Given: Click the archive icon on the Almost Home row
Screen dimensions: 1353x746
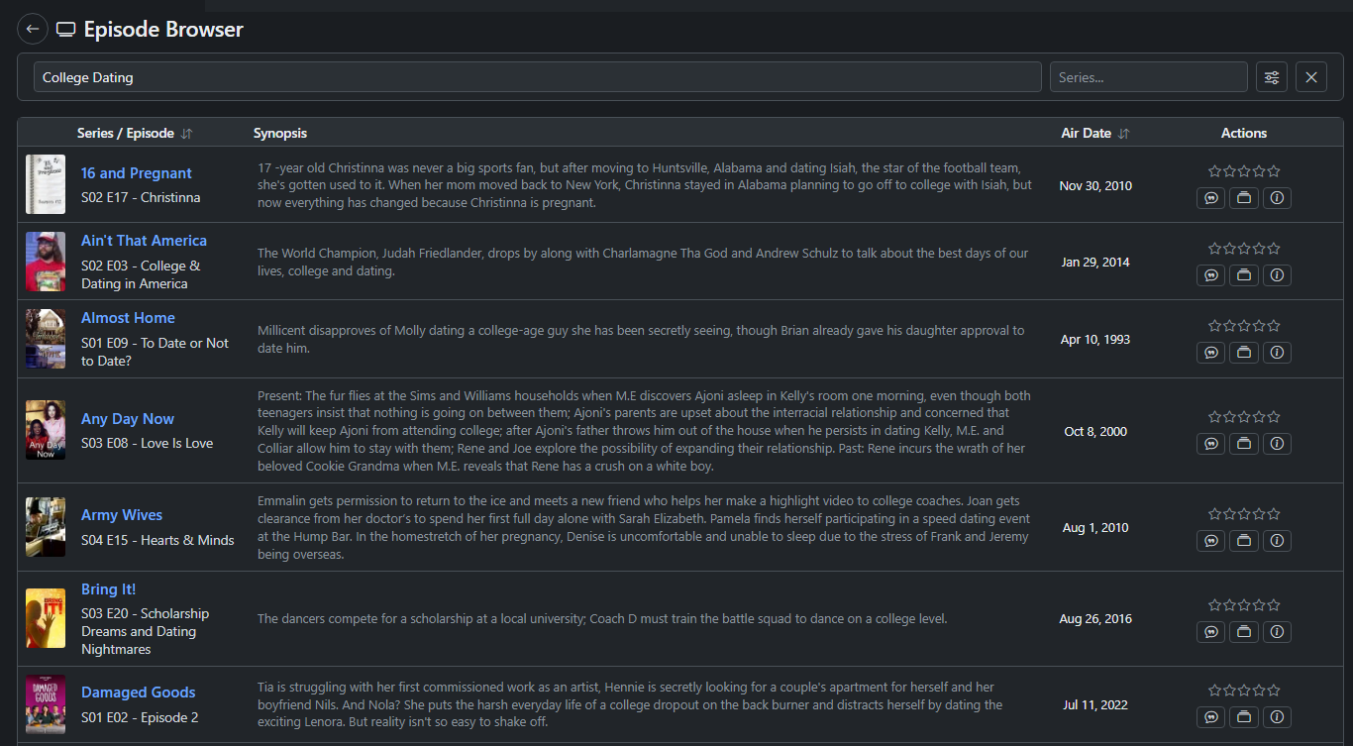Looking at the screenshot, I should pyautogui.click(x=1243, y=352).
